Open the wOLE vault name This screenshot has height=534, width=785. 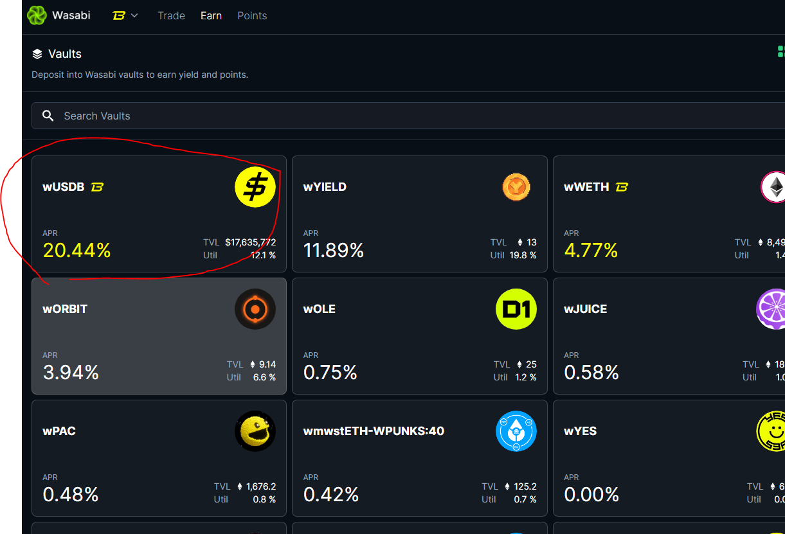click(320, 309)
